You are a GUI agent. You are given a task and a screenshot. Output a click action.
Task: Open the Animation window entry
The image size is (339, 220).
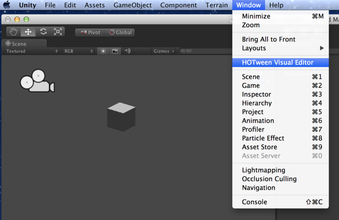coord(281,121)
